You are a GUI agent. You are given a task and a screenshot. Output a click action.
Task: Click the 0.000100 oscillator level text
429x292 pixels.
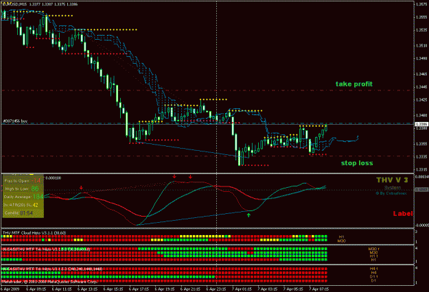click(53, 178)
